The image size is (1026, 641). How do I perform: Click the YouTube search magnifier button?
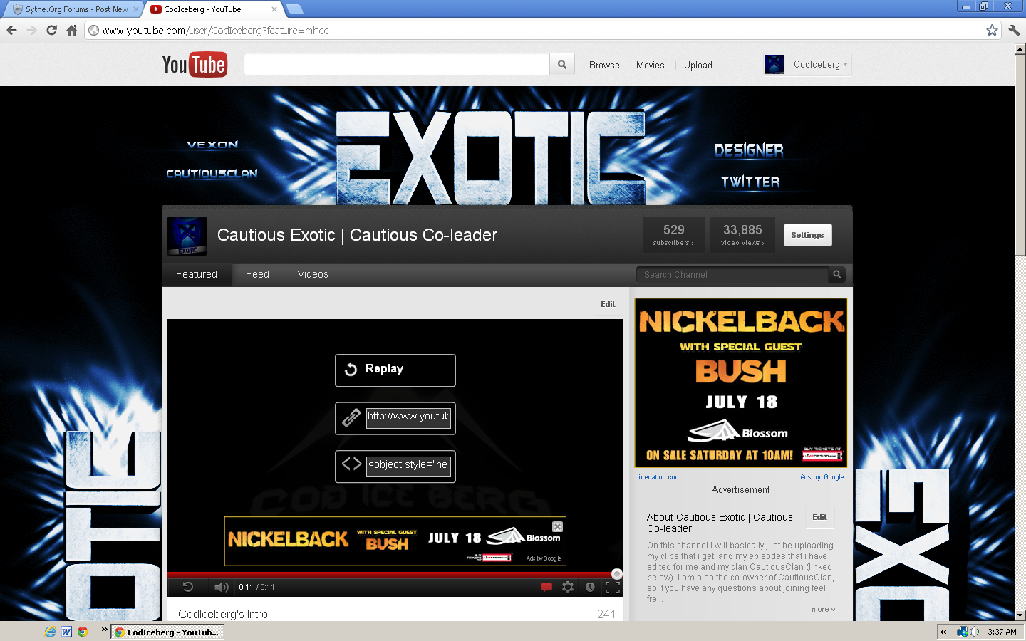[x=562, y=64]
